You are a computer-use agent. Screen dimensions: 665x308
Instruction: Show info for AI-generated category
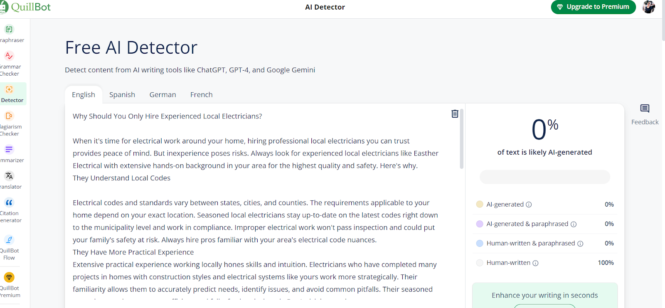[529, 205]
